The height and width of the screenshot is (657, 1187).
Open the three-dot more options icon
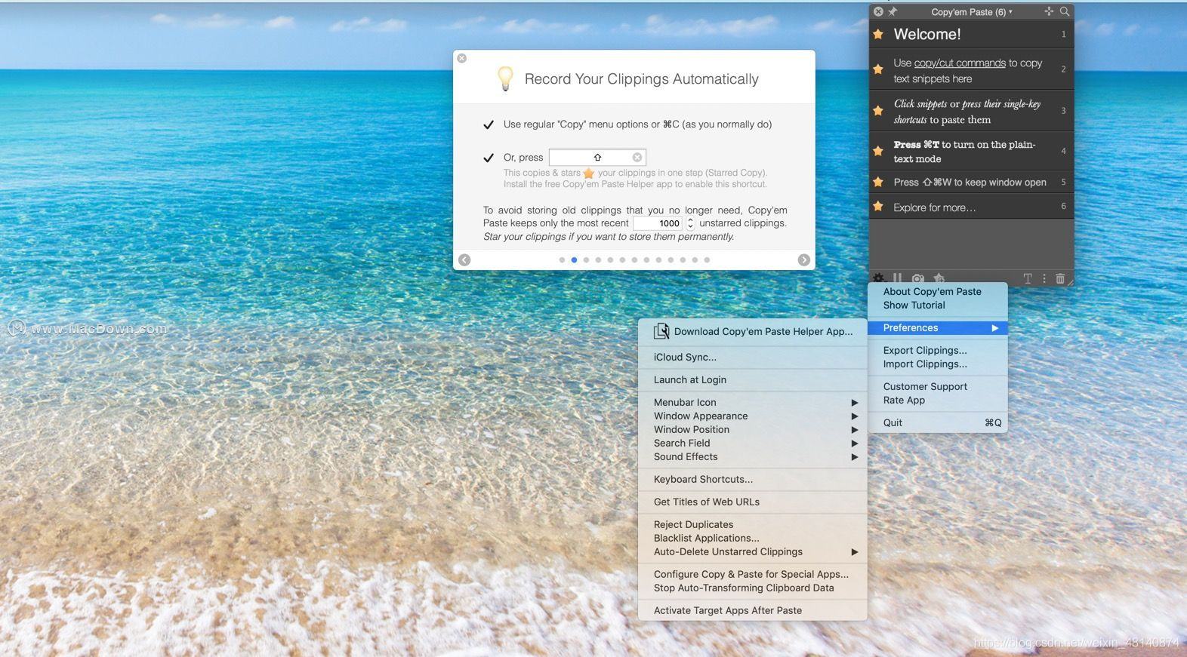coord(1044,278)
